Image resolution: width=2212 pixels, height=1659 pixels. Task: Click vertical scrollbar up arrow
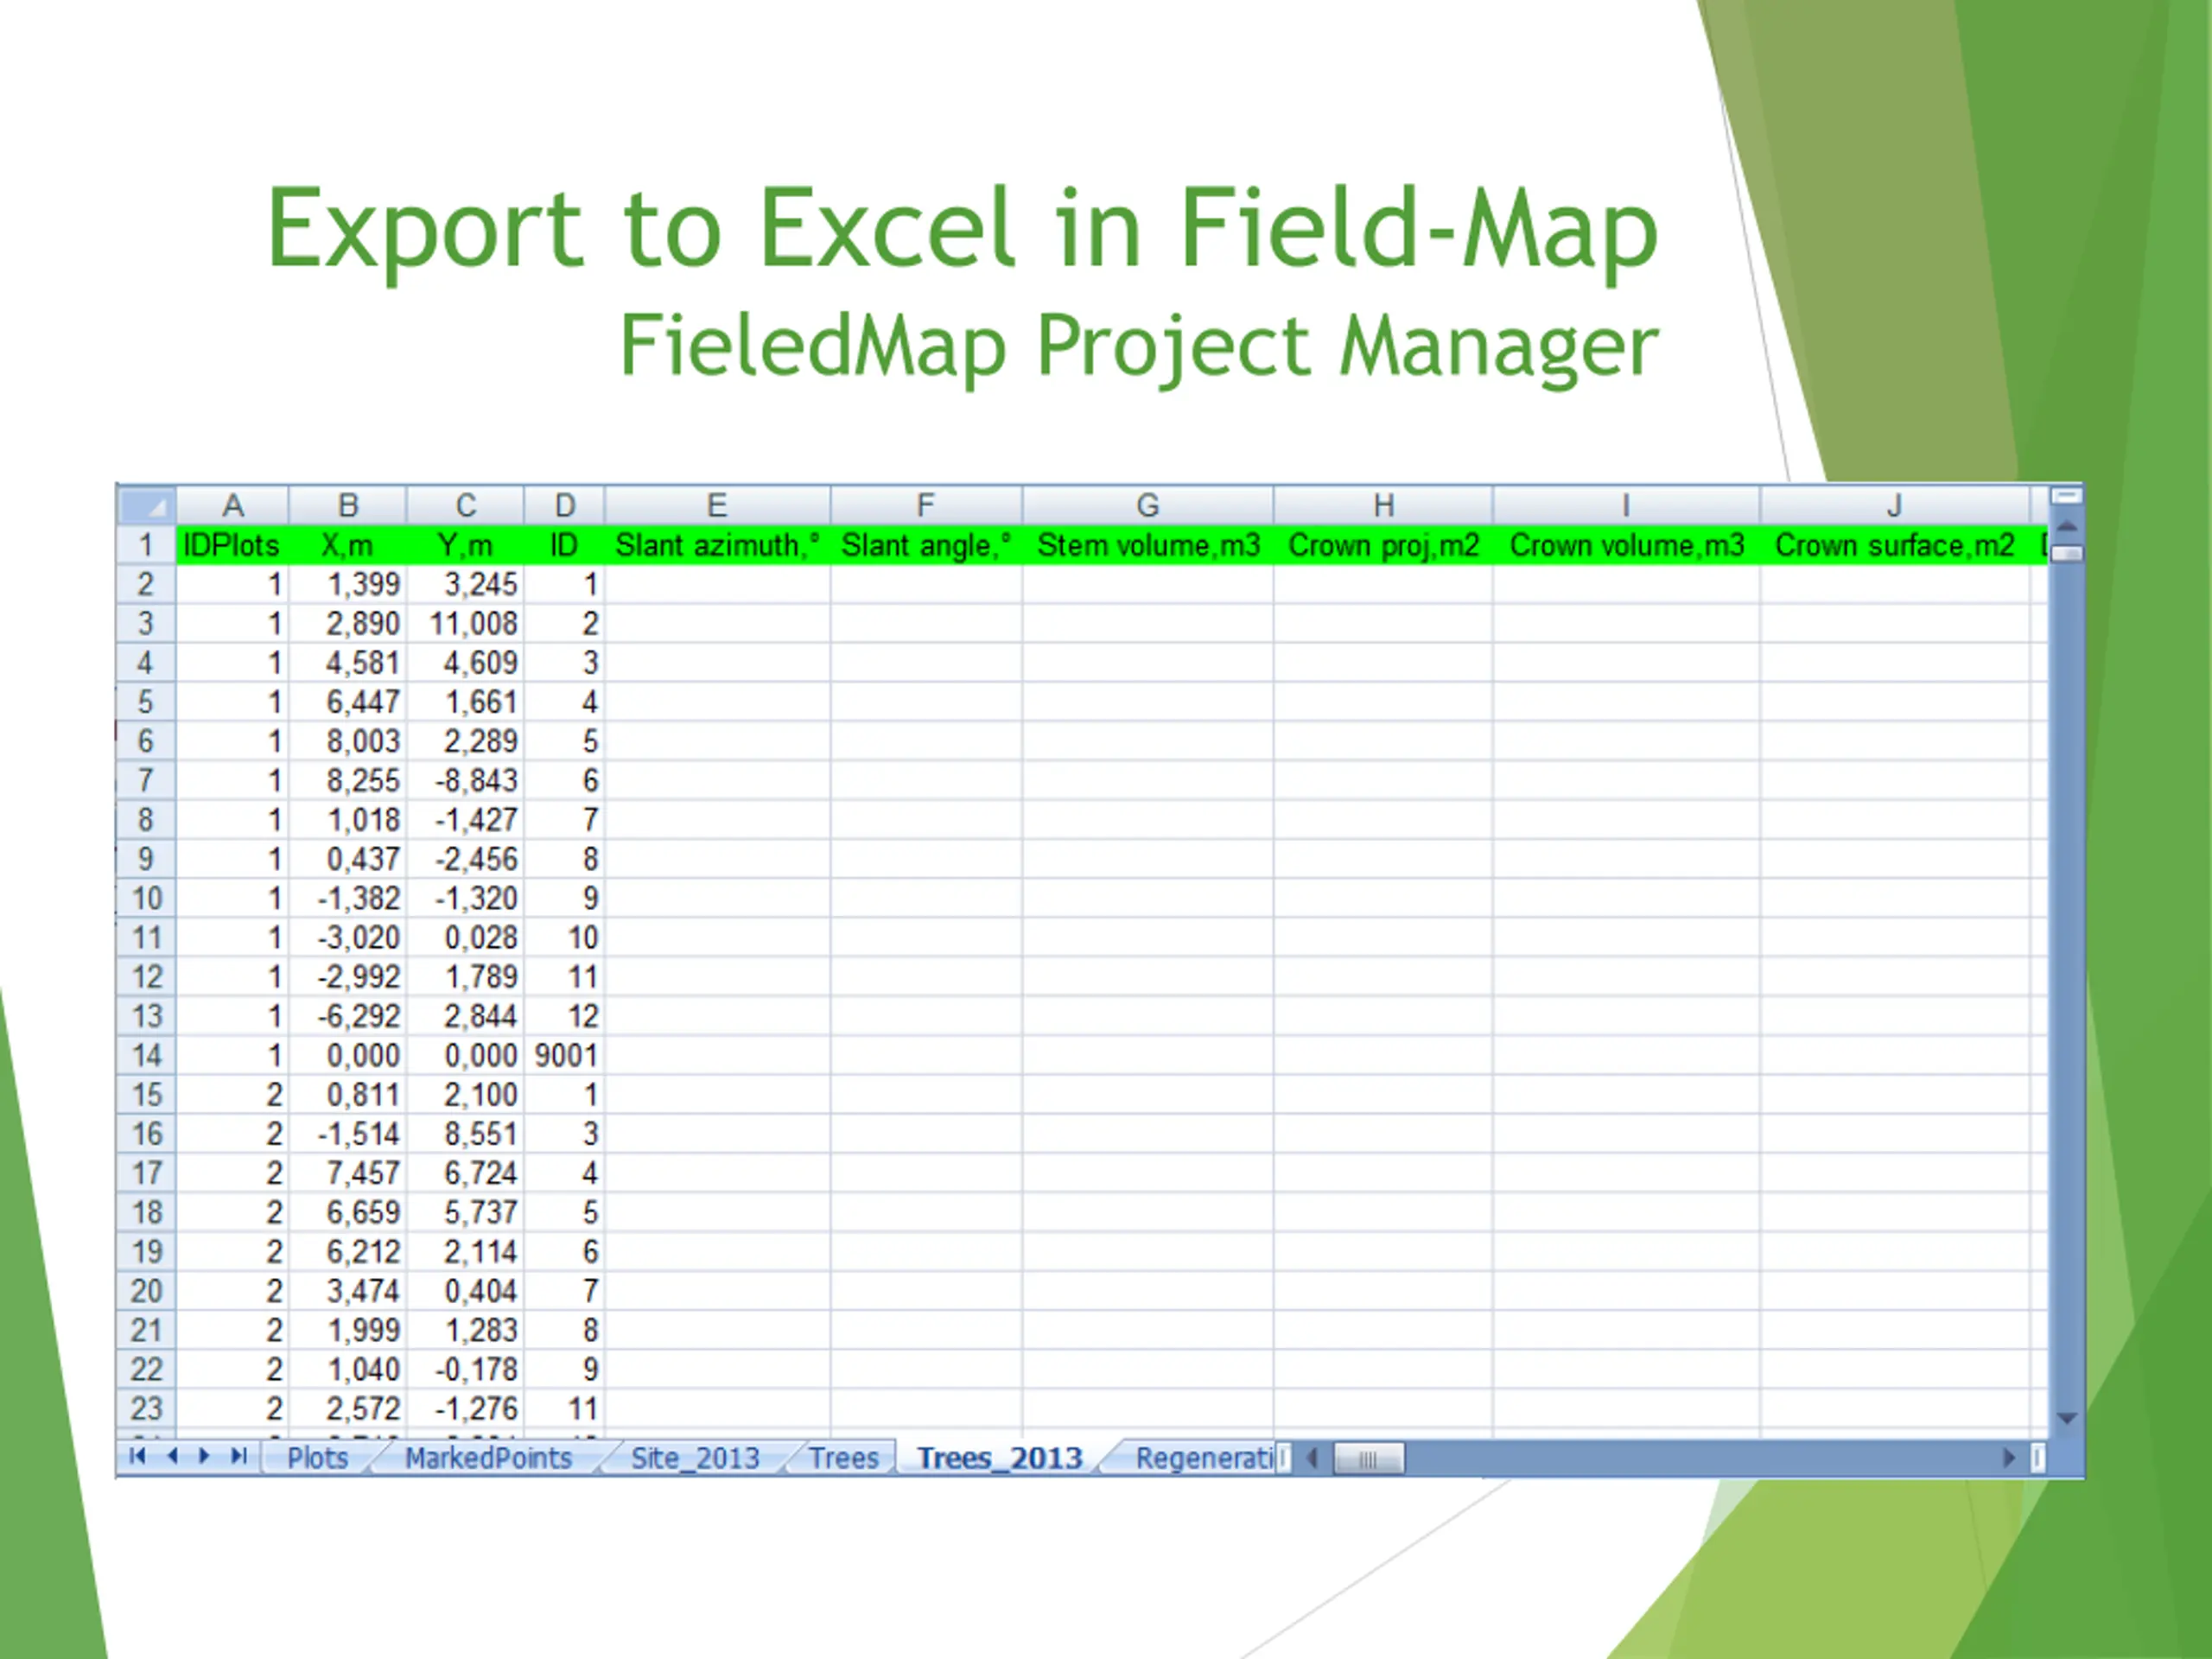2067,526
